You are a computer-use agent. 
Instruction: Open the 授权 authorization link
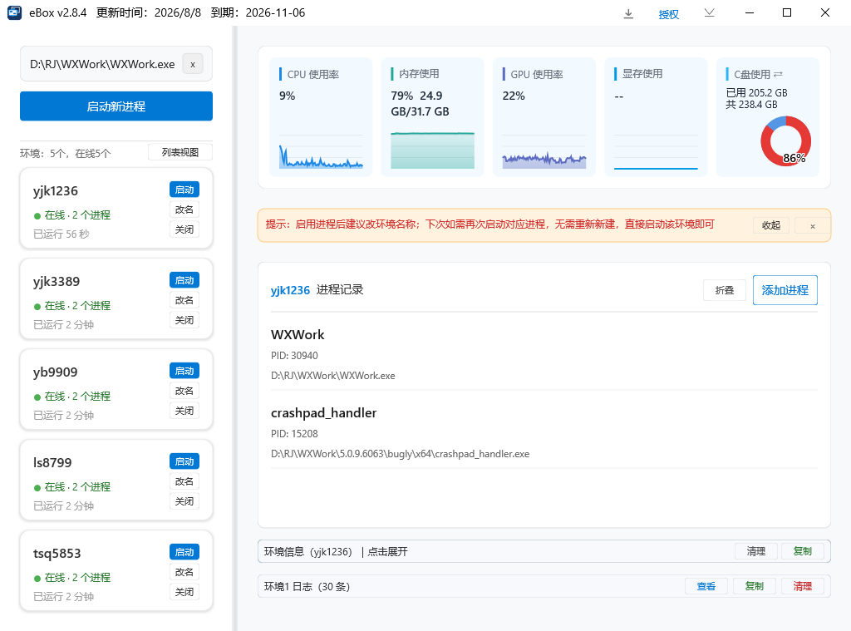pos(669,14)
